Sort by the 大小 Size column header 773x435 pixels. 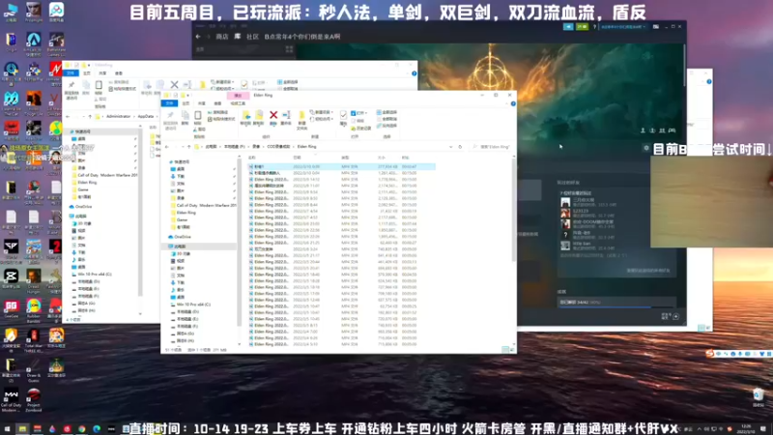(381, 158)
